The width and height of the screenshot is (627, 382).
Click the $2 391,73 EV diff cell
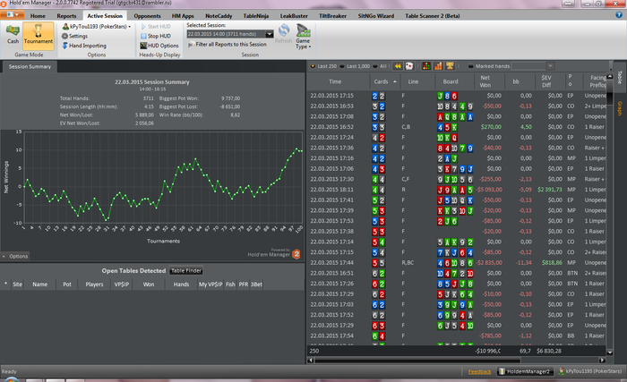pyautogui.click(x=549, y=190)
